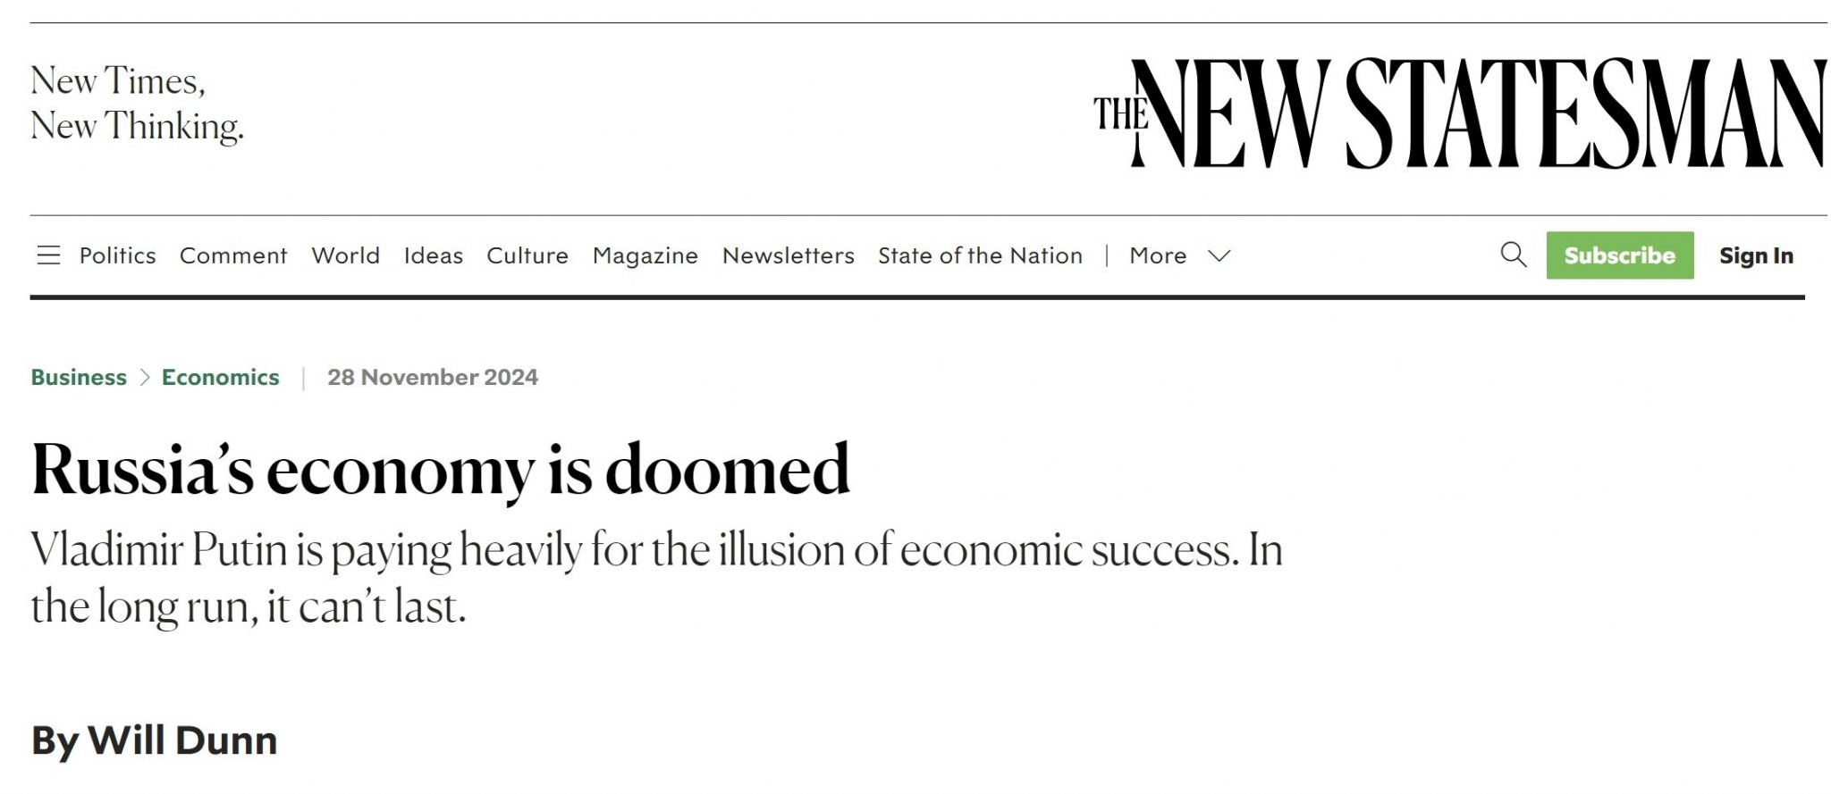Click the green Subscribe button
Viewport: 1831px width, 794px height.
coord(1620,255)
